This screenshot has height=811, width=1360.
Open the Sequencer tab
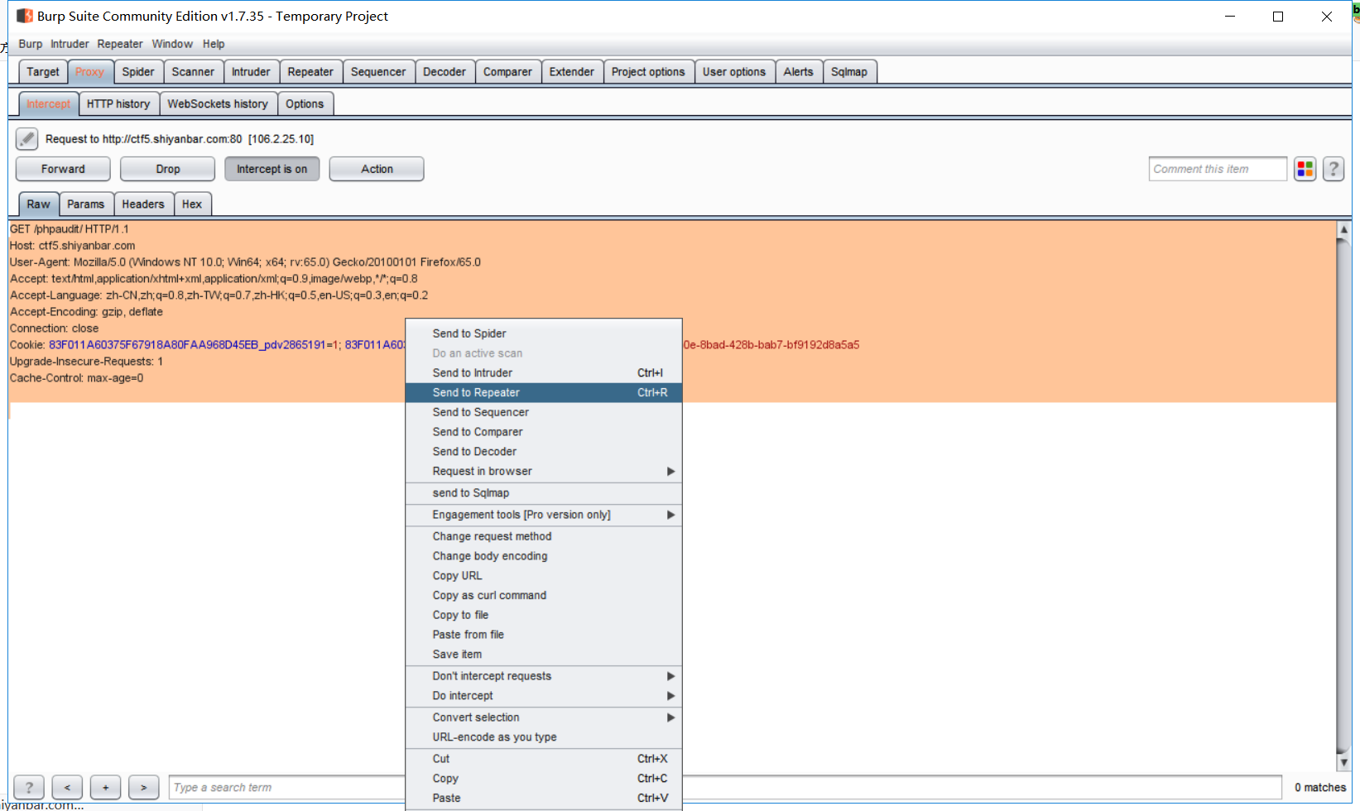click(x=378, y=72)
